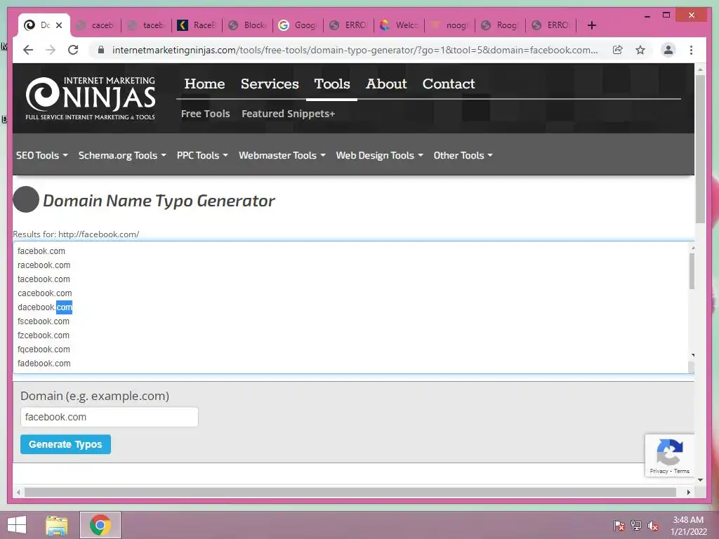Click the fscebook.com result line
Viewport: 719px width, 539px height.
coord(44,321)
